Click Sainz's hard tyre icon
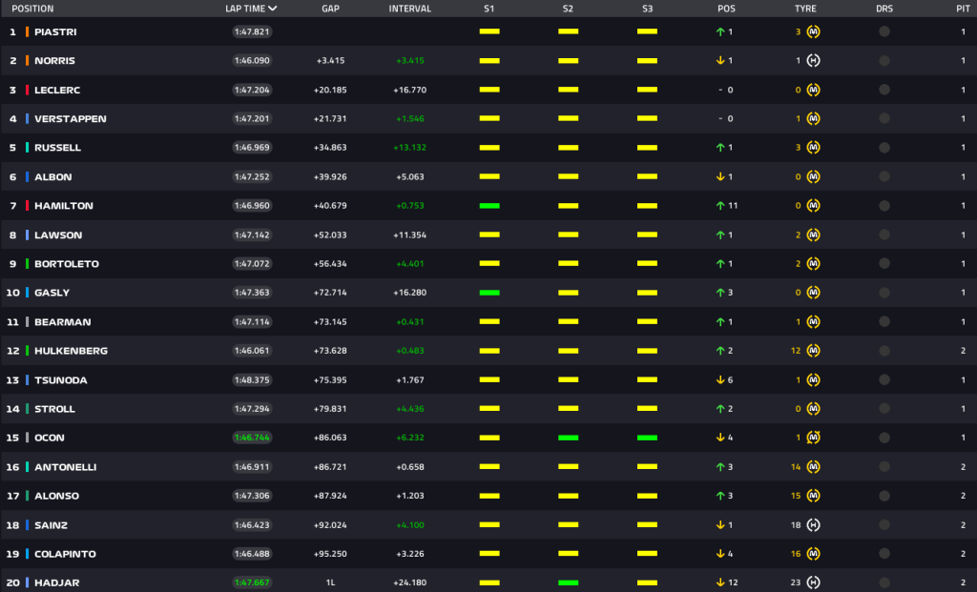 (813, 524)
